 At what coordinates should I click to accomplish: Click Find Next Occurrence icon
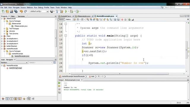pyautogui.click(x=94, y=20)
